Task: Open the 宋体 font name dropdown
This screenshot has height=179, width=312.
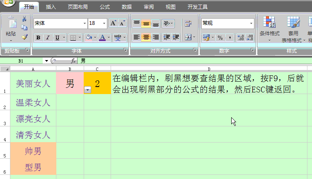Action: pos(85,23)
